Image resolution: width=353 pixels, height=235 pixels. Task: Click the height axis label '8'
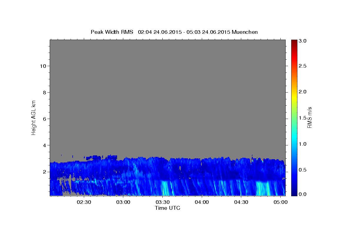point(44,93)
